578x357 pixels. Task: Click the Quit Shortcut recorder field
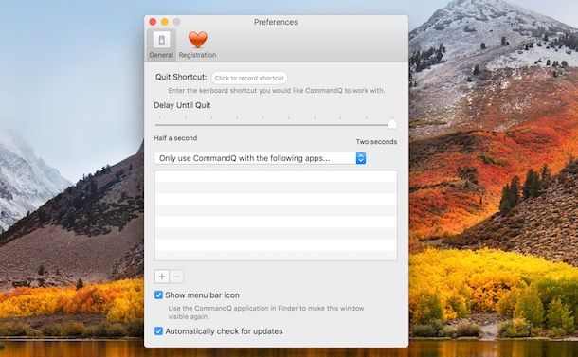[x=249, y=78]
